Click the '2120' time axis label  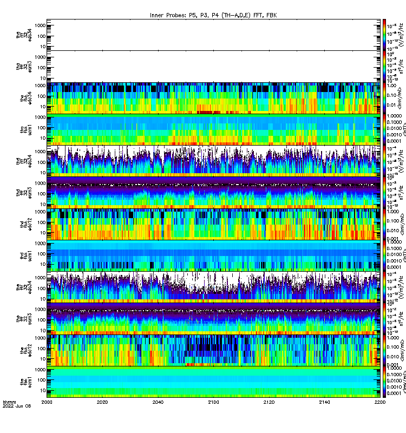(269, 402)
